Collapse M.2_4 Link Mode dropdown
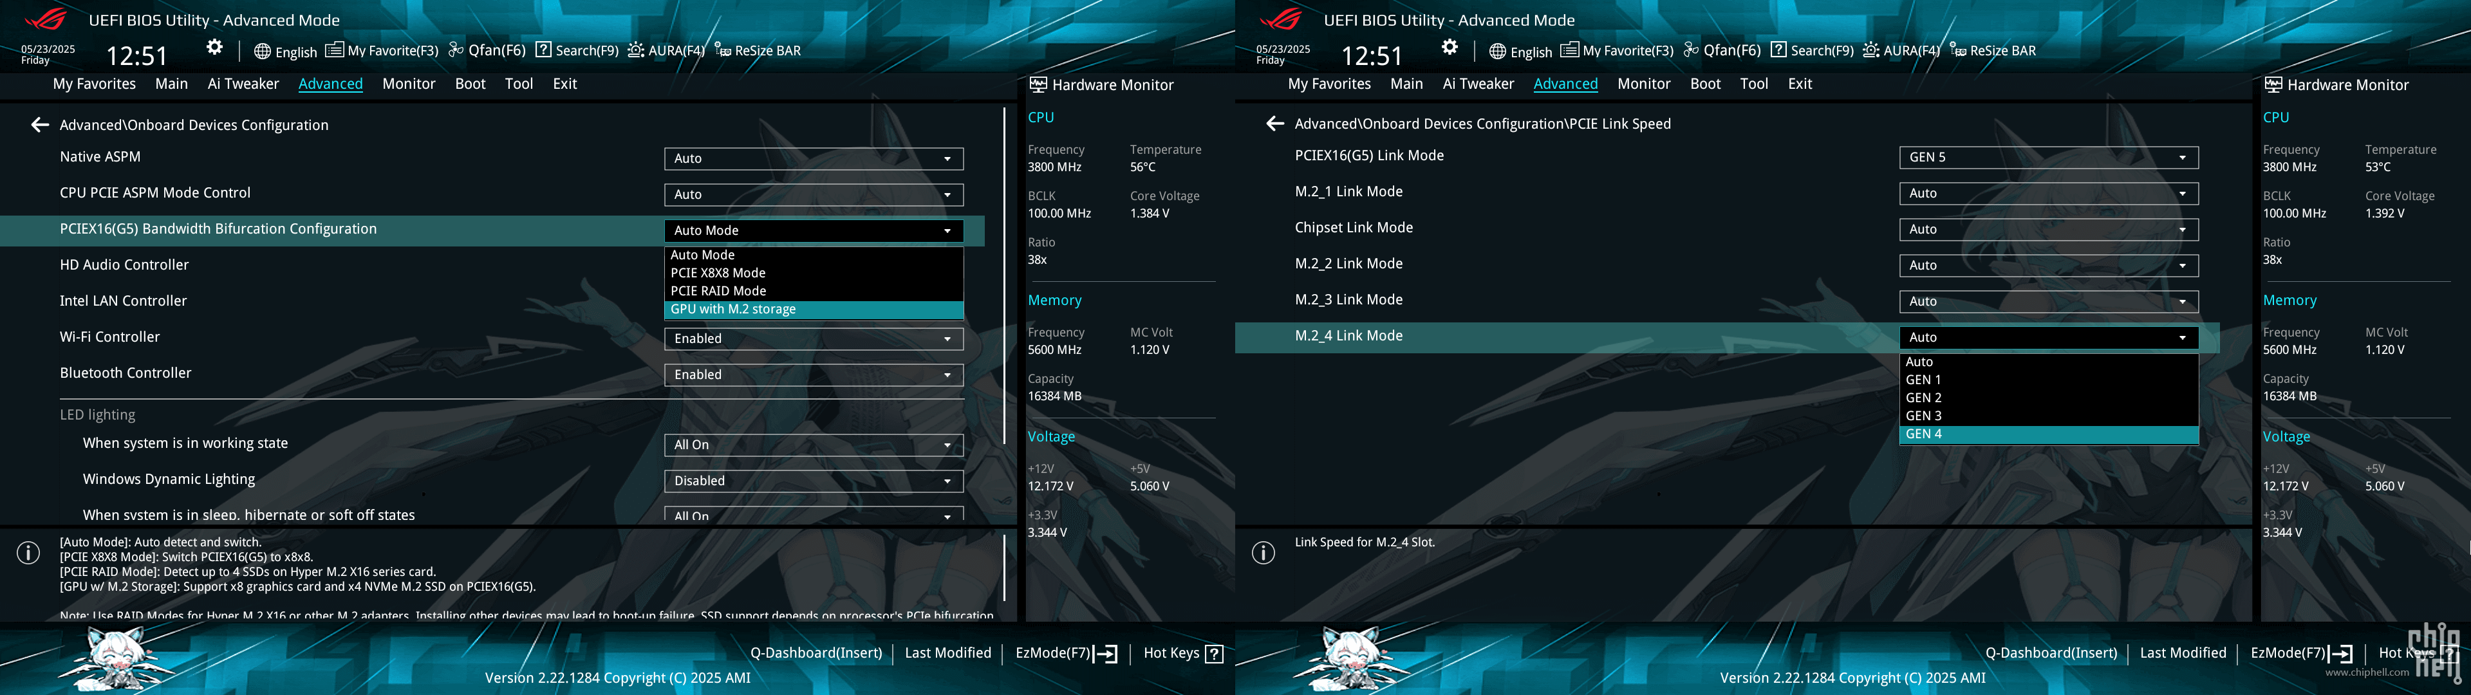Viewport: 2471px width, 695px height. pos(2049,337)
